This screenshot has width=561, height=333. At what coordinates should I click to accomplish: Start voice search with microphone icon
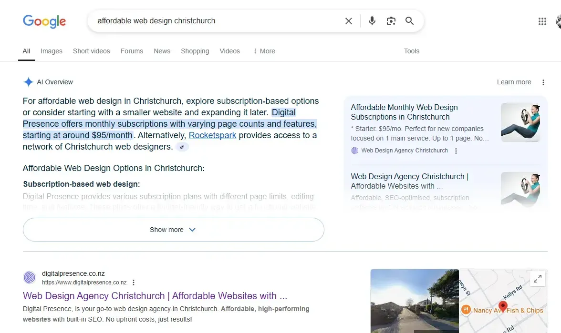[x=372, y=21]
